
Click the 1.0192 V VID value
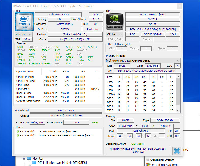coord(94,89)
